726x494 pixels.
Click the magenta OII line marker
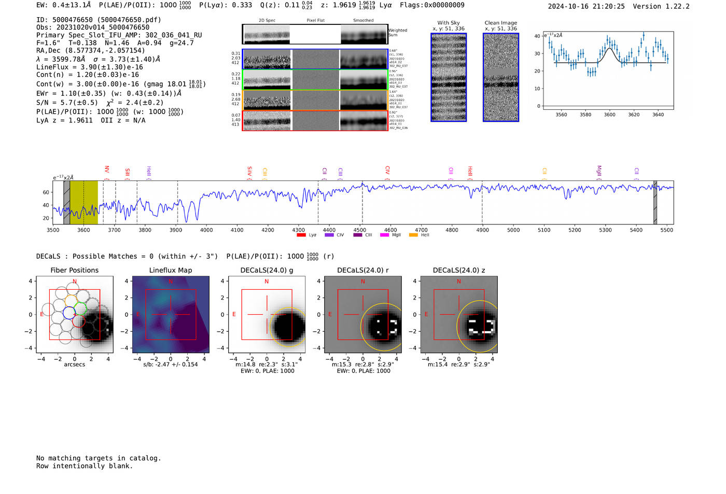pos(451,174)
